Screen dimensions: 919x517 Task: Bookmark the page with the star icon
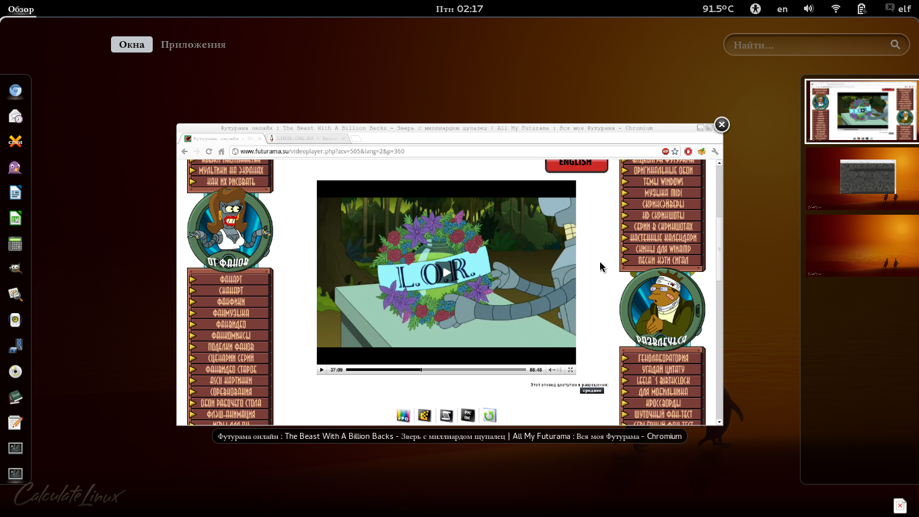(675, 151)
